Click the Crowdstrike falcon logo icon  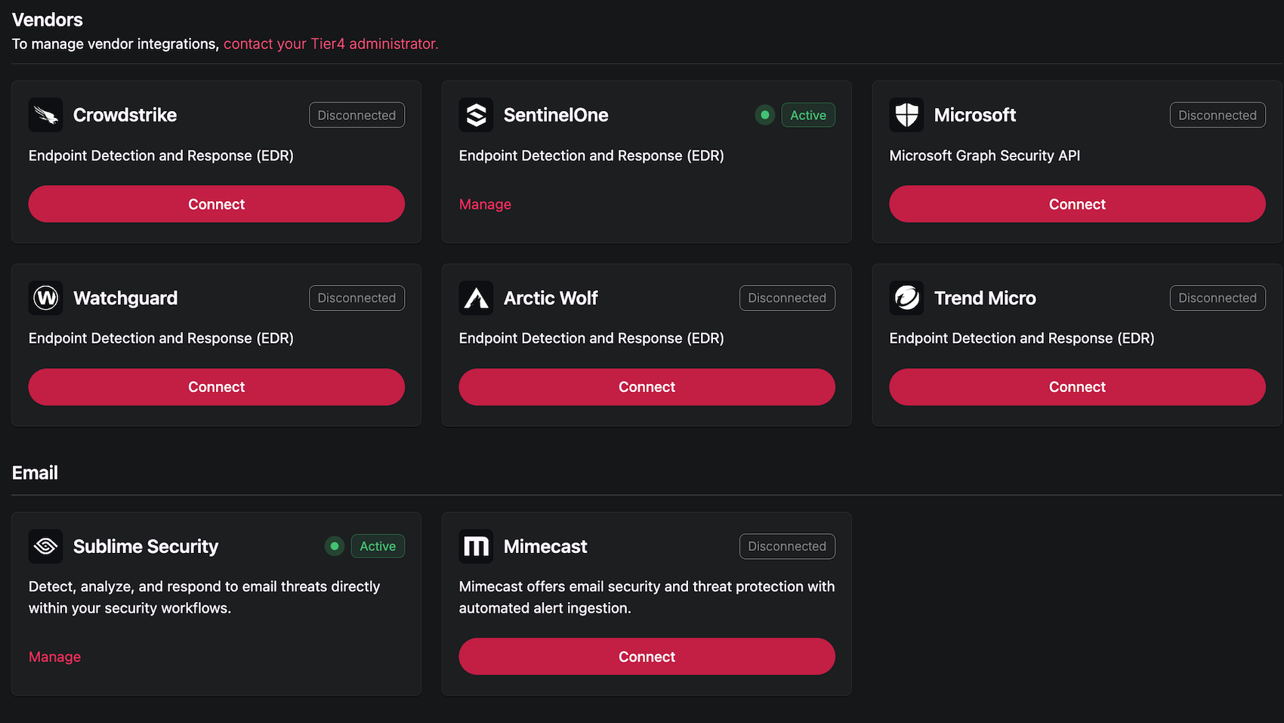(x=45, y=115)
